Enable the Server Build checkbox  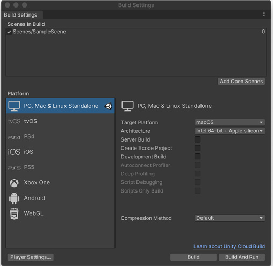click(x=198, y=139)
